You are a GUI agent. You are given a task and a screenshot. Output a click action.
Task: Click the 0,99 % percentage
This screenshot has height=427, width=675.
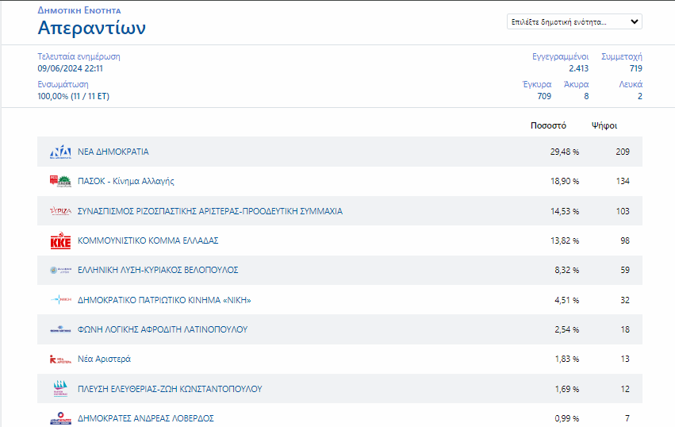coord(566,418)
